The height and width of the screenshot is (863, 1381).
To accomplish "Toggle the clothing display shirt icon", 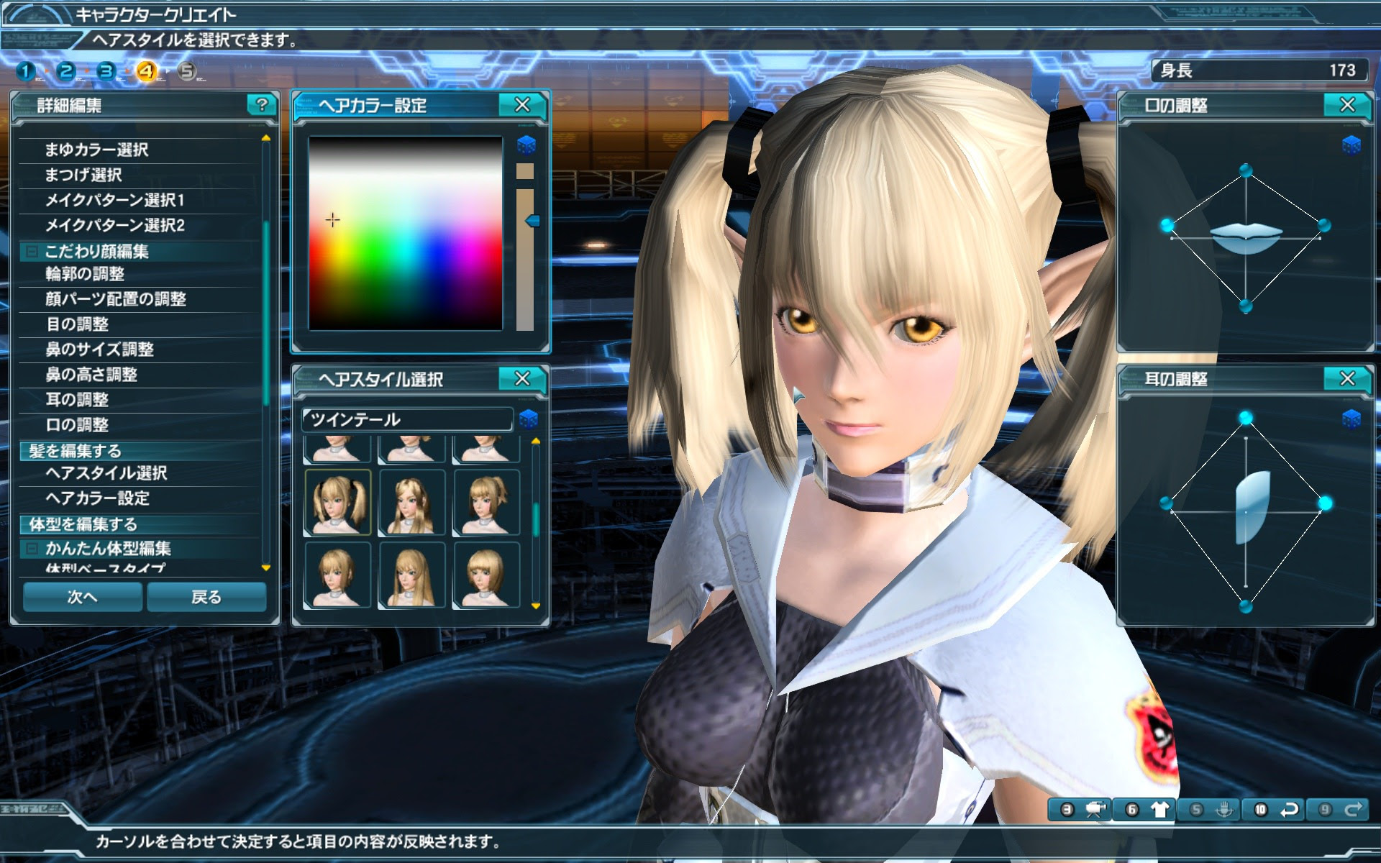I will [x=1159, y=810].
